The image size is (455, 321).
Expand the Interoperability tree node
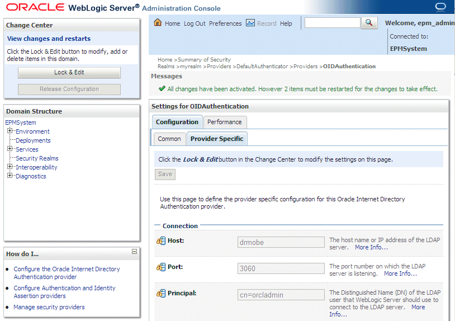(10, 167)
